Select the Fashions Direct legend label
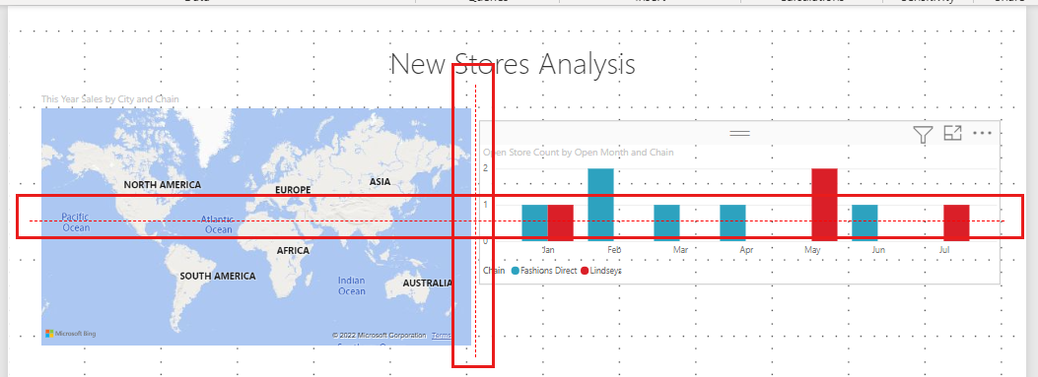 click(549, 271)
